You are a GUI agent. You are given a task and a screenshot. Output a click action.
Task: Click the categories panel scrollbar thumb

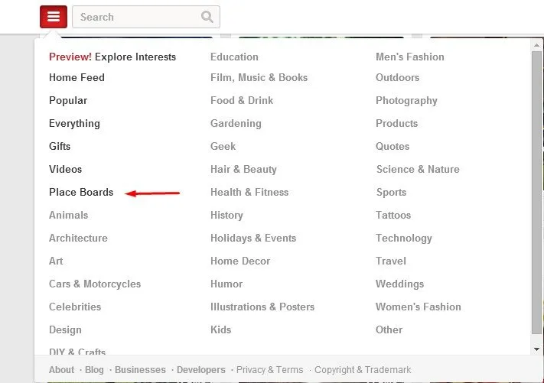[x=536, y=193]
